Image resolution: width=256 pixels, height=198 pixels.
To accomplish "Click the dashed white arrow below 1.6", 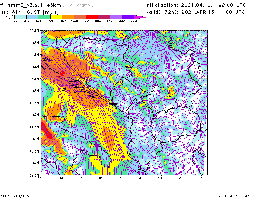I will [x=9, y=17].
